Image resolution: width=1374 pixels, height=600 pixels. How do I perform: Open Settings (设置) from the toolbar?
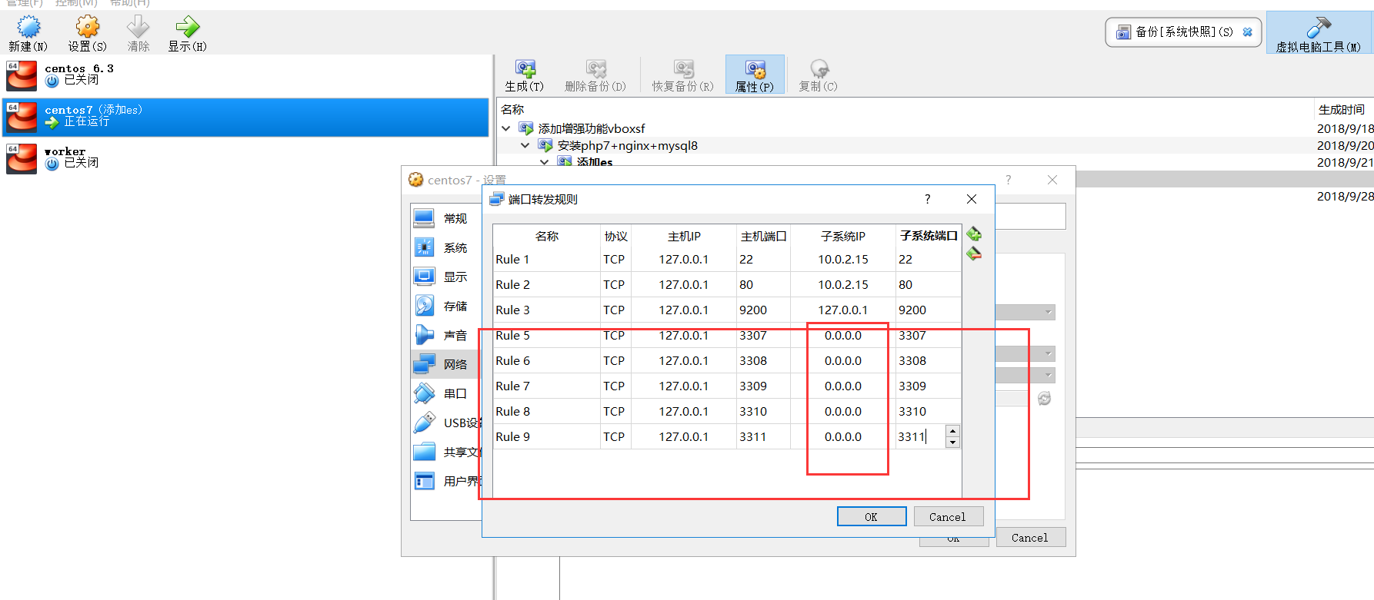pyautogui.click(x=88, y=28)
